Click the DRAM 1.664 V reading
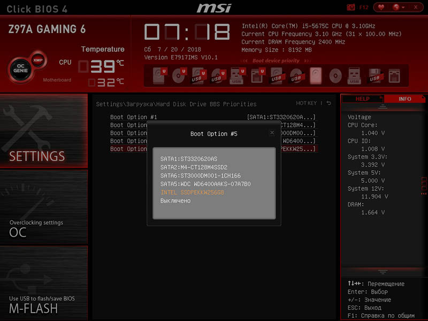Screen dimensions: 428x321 click(x=373, y=212)
